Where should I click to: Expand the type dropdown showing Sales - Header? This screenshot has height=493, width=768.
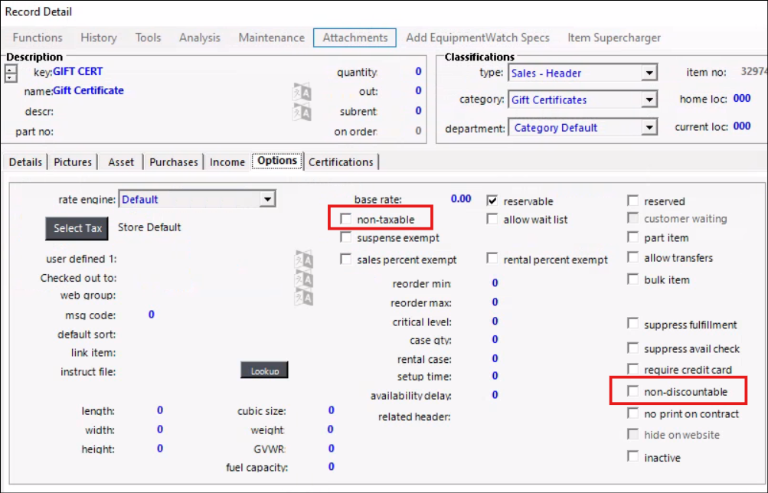649,73
